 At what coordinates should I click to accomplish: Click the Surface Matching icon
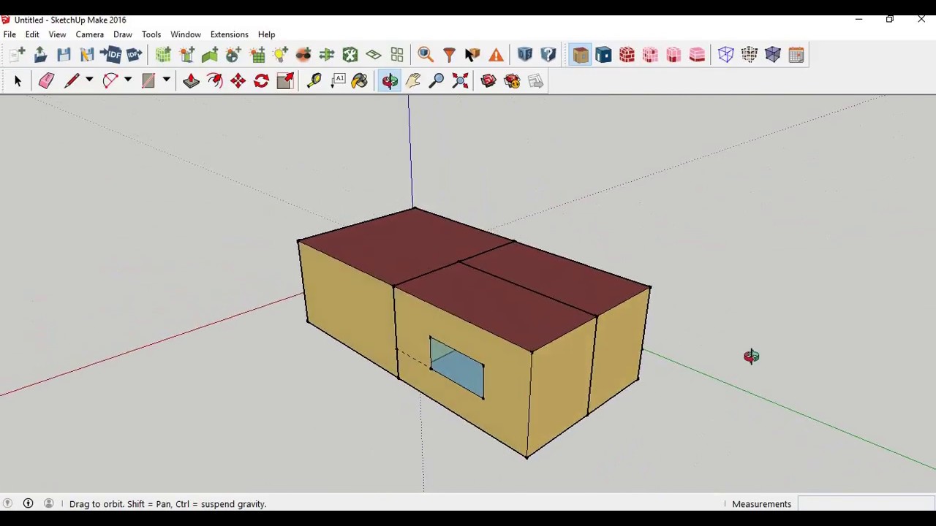tap(327, 55)
